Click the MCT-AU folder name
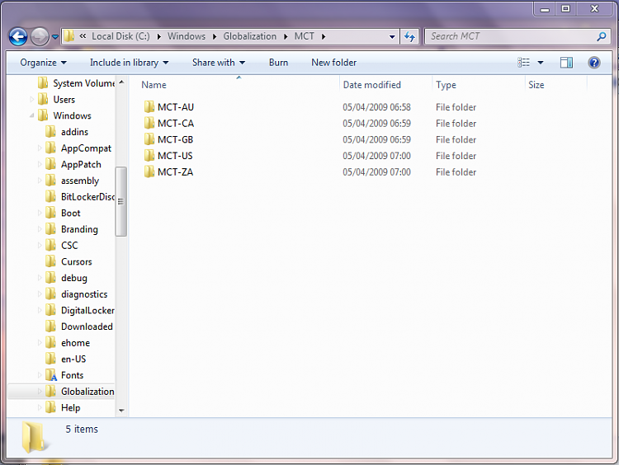Viewport: 619px width, 465px height. click(x=176, y=107)
